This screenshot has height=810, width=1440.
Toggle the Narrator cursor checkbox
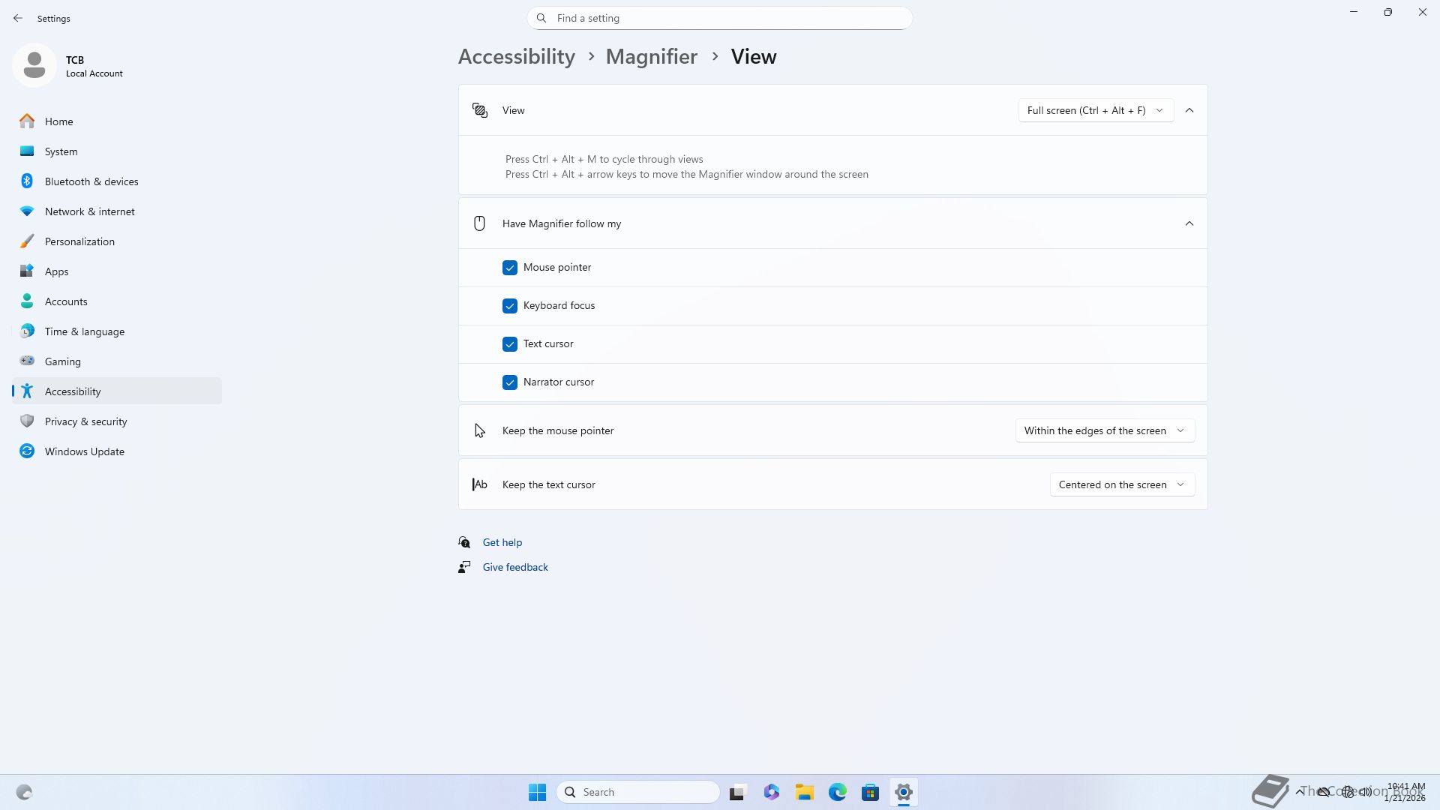point(510,382)
